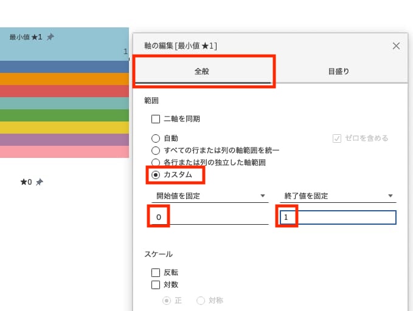Image resolution: width=413 pixels, height=311 pixels.
Task: Enable the 対数 scale checkbox
Action: 156,284
